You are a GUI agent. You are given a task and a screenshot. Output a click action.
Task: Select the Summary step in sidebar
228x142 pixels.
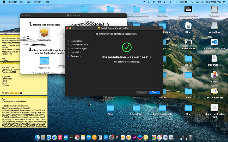coord(76,56)
